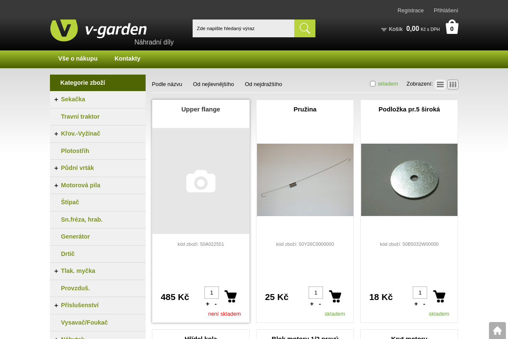
Task: Click the home icon at bottom right
Action: (x=497, y=330)
